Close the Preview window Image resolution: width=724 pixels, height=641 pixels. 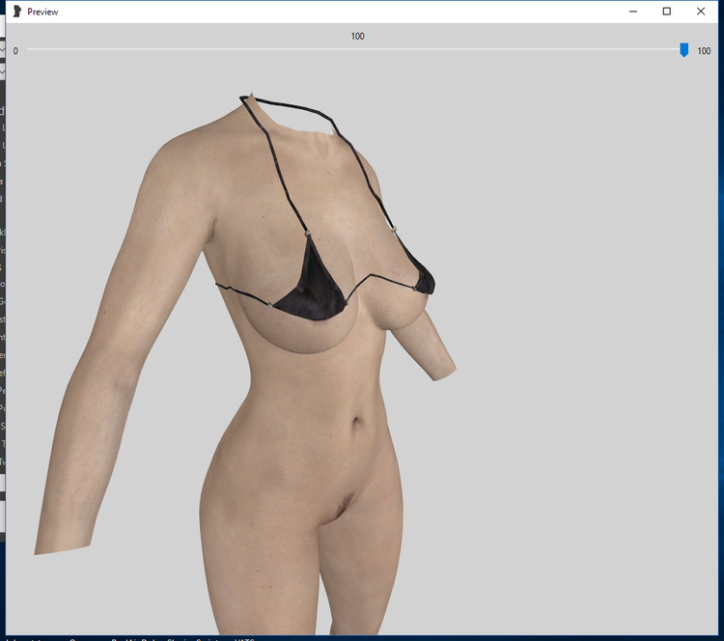pos(701,12)
